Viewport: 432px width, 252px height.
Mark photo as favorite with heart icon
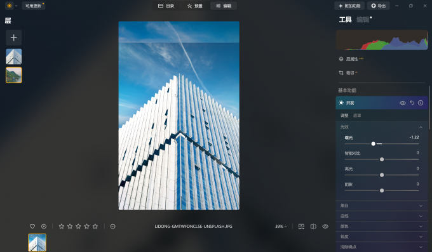32,227
